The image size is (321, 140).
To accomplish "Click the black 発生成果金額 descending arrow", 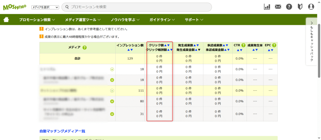I will 199,50.
